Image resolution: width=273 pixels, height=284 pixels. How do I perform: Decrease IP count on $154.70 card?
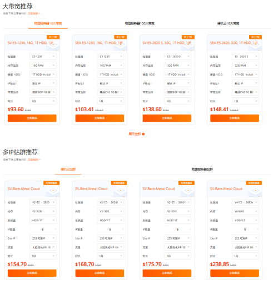(x=31, y=230)
